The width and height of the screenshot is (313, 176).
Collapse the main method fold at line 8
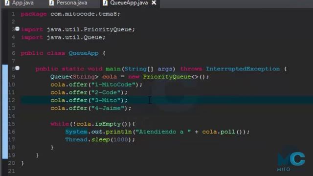18,68
